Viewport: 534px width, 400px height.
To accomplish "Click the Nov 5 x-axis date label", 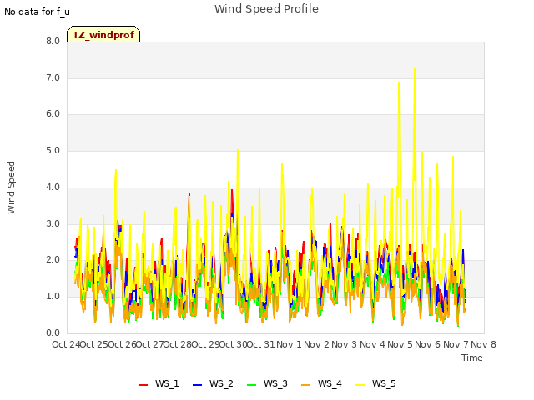I will [400, 344].
